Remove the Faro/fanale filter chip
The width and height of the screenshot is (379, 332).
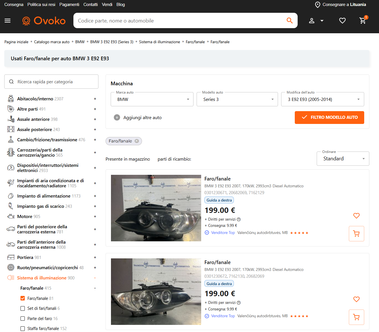coord(137,141)
